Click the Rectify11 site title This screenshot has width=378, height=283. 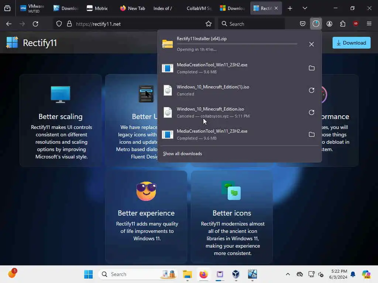tap(40, 43)
